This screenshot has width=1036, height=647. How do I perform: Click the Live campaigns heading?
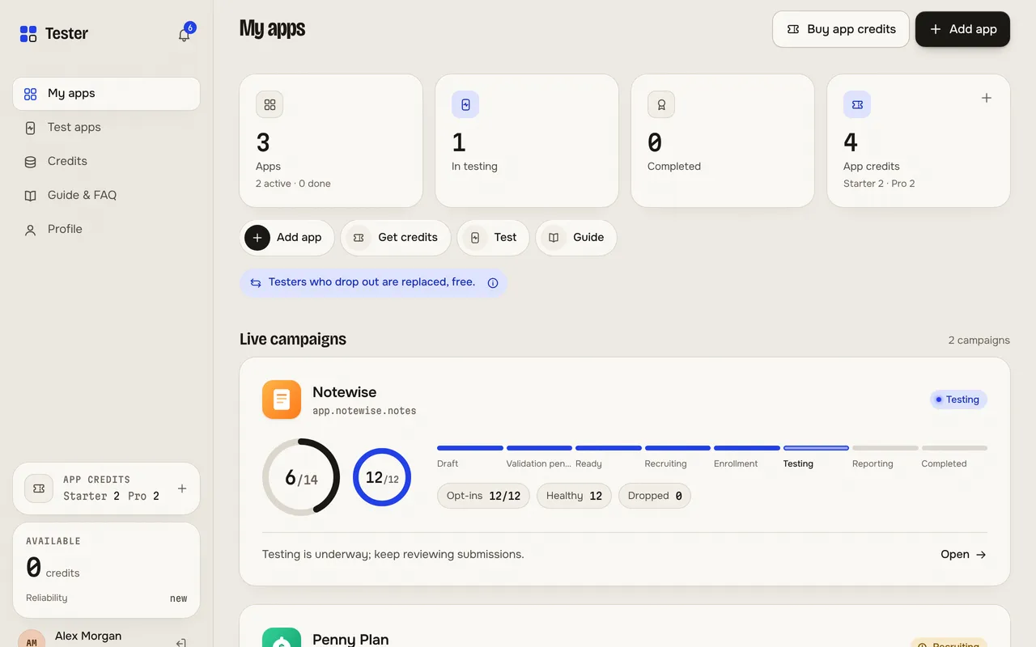coord(293,340)
